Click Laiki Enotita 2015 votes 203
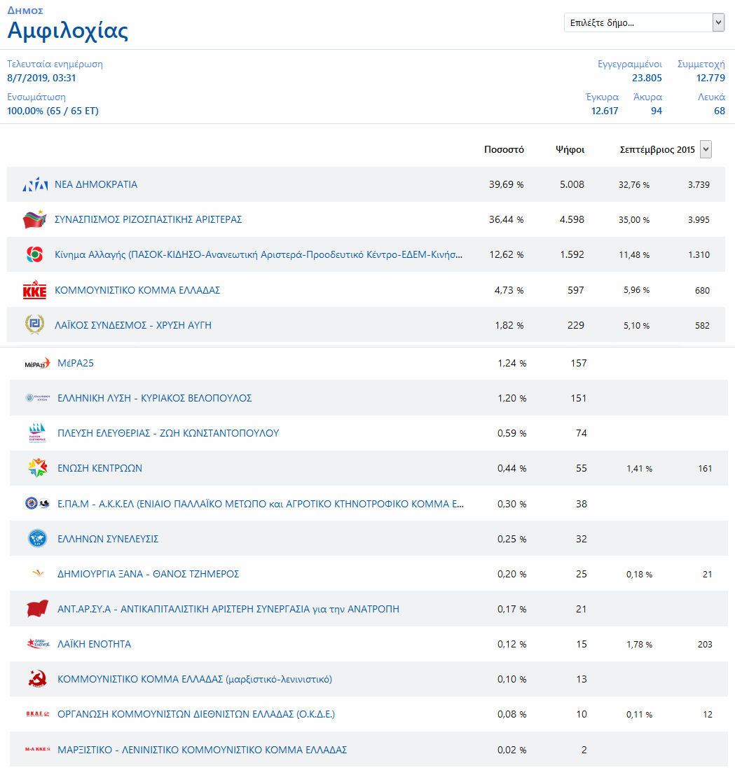This screenshot has height=768, width=735. pos(705,645)
